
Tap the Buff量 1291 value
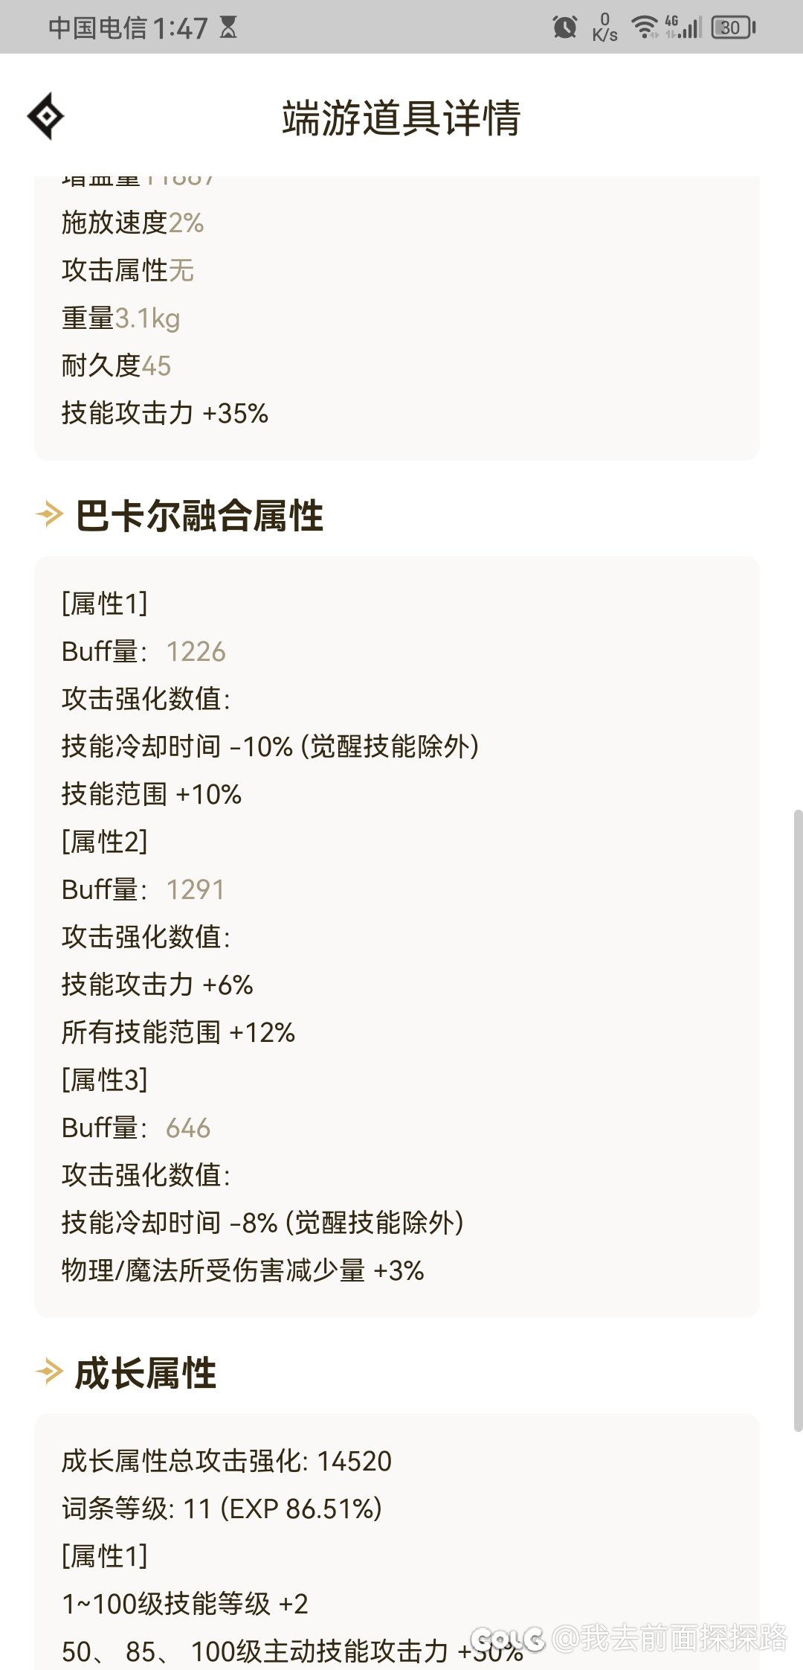[x=195, y=889]
